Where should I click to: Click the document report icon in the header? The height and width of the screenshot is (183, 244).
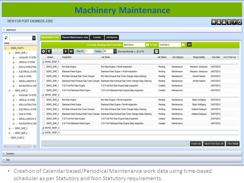229,22
